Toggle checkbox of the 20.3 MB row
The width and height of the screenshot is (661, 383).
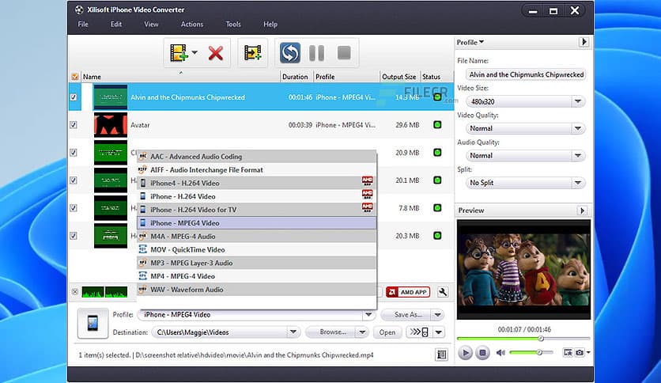click(74, 236)
